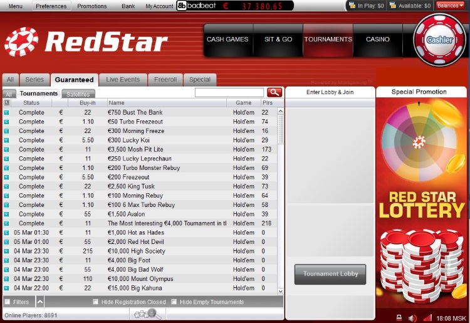
Task: Sort by the Plrs column header
Action: pos(268,103)
